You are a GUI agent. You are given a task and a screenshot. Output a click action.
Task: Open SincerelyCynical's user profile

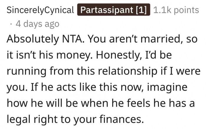point(40,10)
